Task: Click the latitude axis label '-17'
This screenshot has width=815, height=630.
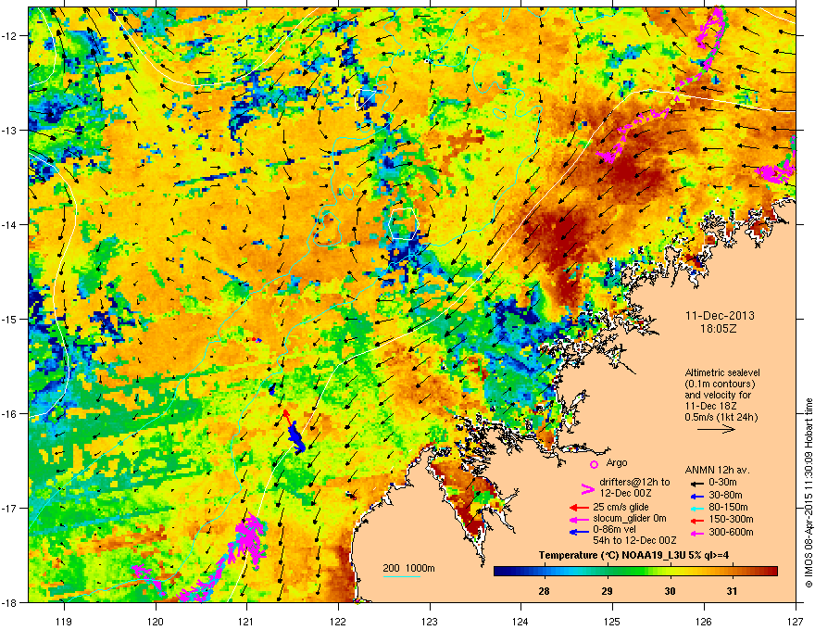Action: tap(10, 508)
